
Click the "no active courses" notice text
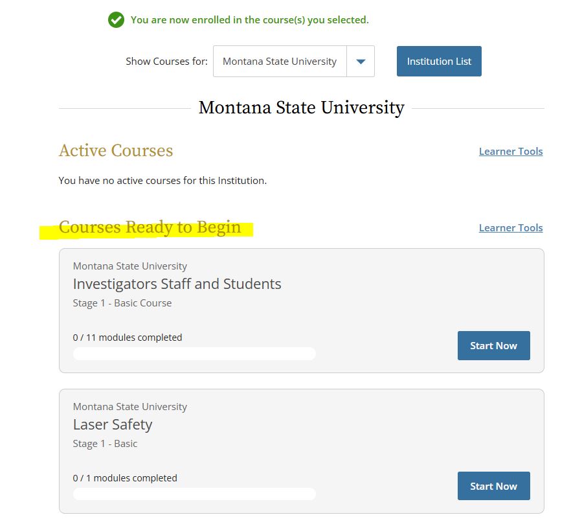[162, 181]
